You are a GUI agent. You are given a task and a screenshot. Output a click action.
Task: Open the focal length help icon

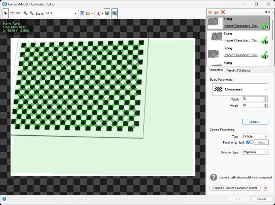(247, 142)
